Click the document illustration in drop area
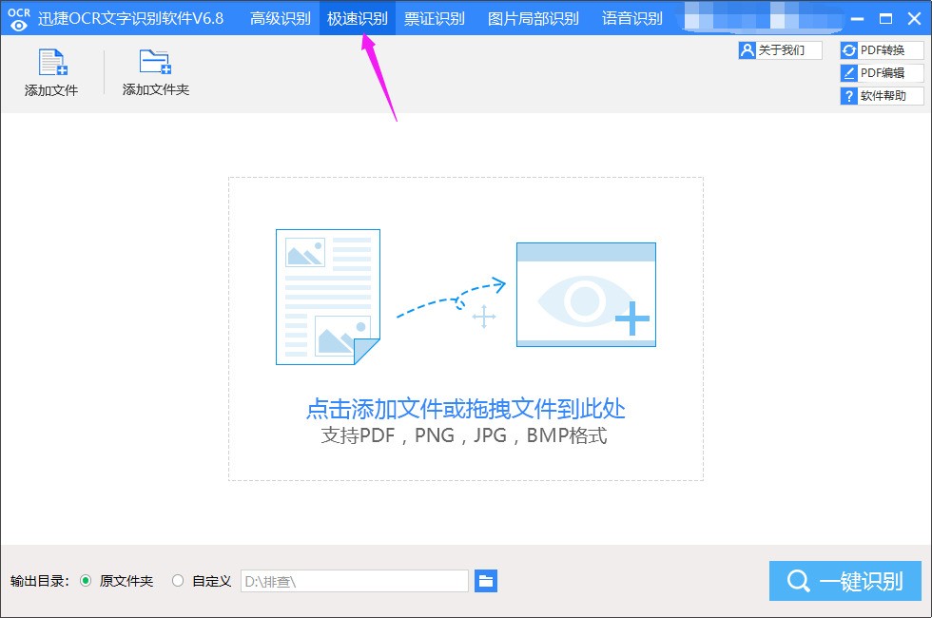This screenshot has width=932, height=618. coord(328,297)
